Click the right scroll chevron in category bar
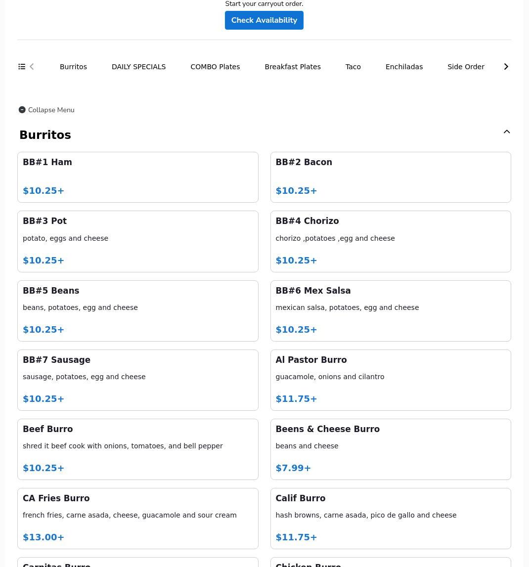Screen dimensions: 529x567 [x=506, y=67]
